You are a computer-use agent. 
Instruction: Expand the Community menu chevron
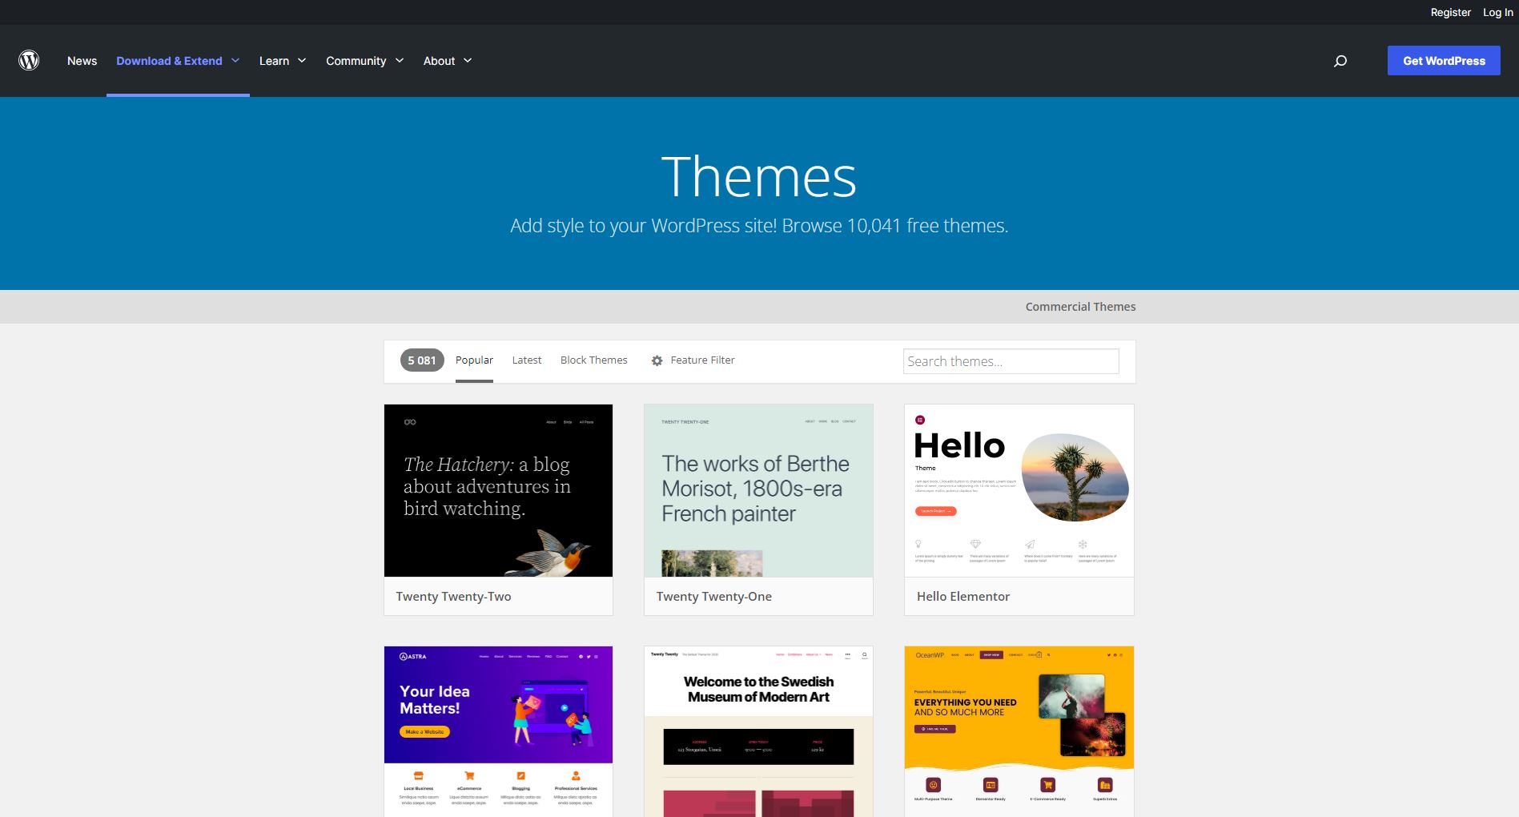click(400, 61)
